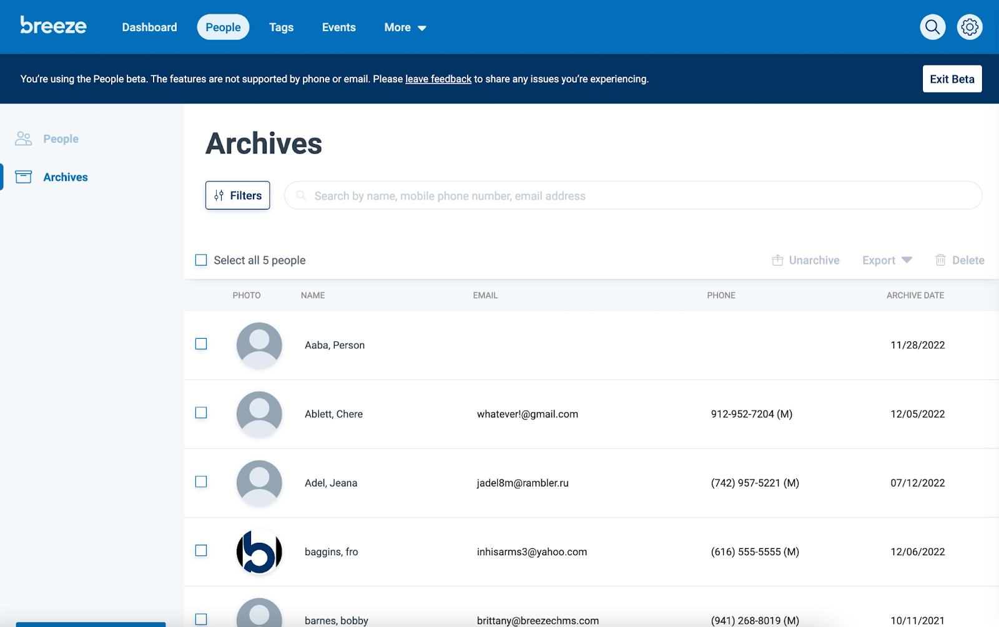Click the magnifier icon inside search field
The height and width of the screenshot is (627, 999).
click(301, 195)
